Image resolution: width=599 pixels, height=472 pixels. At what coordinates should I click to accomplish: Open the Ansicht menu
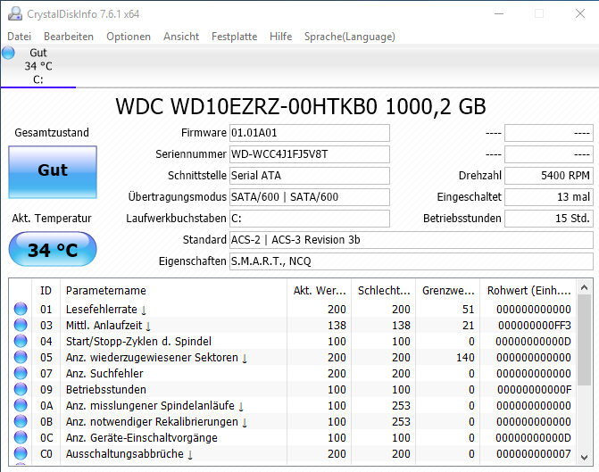pos(181,37)
